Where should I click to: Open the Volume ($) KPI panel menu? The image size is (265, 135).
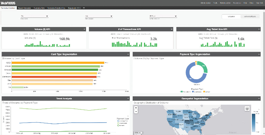click(x=84, y=29)
